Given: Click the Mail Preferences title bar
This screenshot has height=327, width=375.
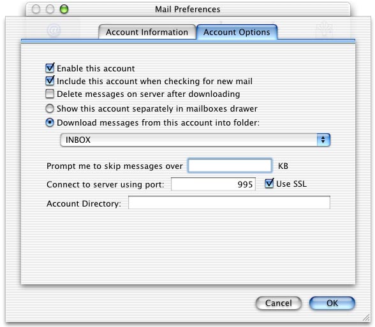Looking at the screenshot, I should (x=188, y=10).
